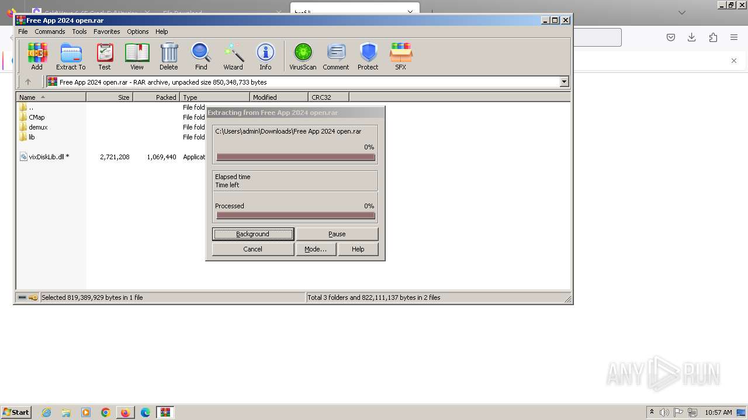Open the Comment tool

click(336, 57)
